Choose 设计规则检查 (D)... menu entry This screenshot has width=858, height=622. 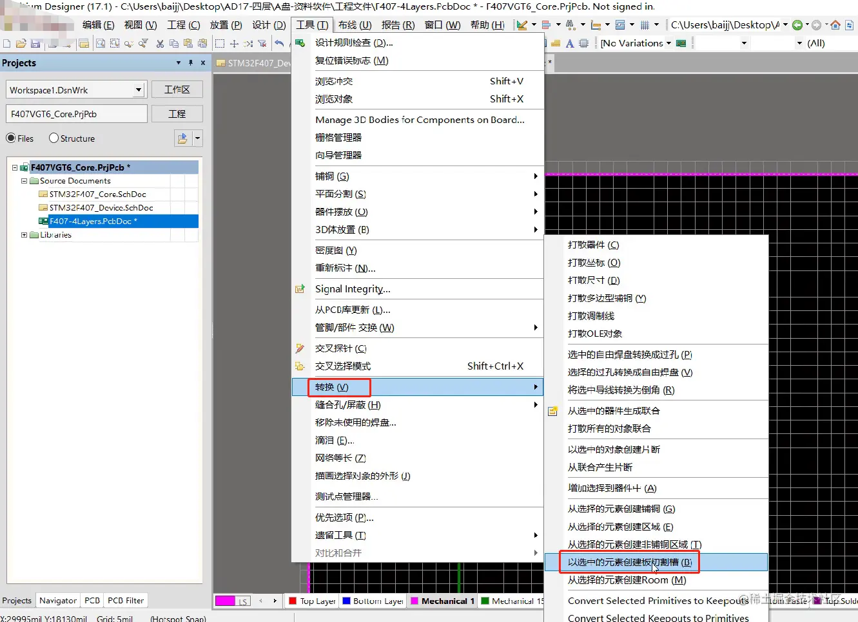click(x=418, y=42)
